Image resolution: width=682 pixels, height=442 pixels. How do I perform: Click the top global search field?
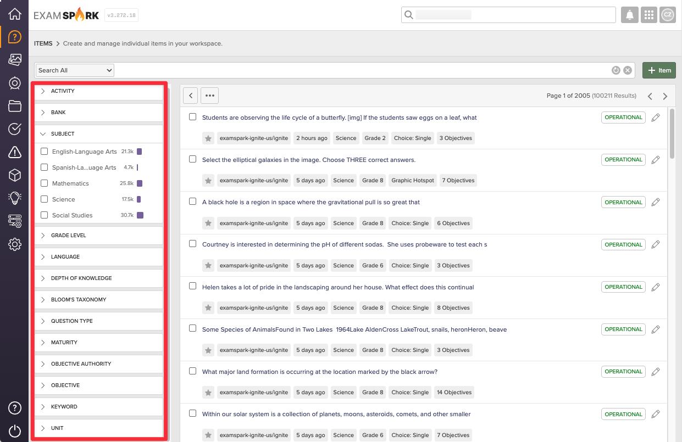tap(508, 15)
